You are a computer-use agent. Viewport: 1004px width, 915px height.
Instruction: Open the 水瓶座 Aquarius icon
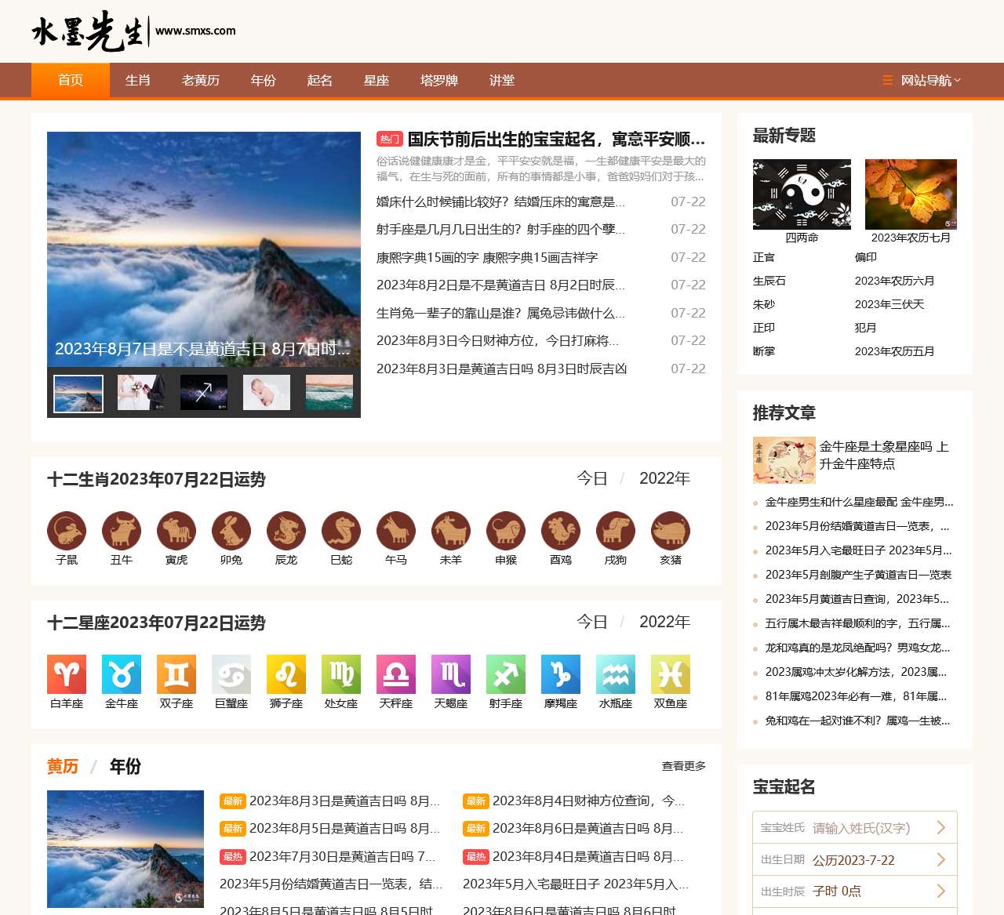click(x=616, y=674)
